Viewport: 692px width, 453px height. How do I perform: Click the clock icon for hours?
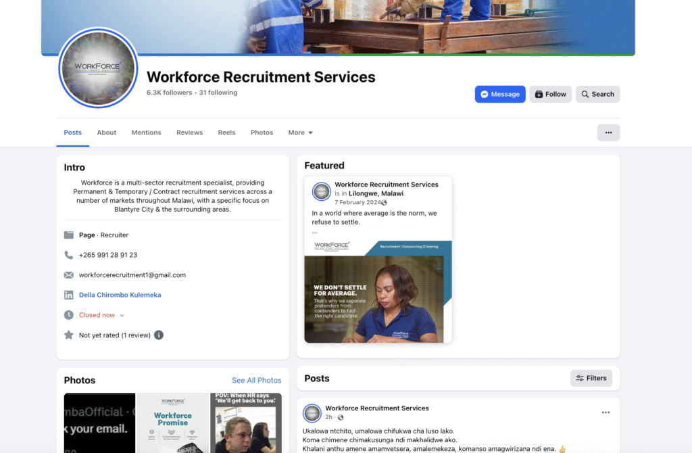pyautogui.click(x=69, y=315)
